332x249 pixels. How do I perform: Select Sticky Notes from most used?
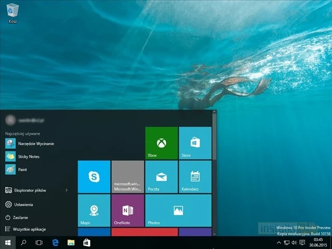28,156
